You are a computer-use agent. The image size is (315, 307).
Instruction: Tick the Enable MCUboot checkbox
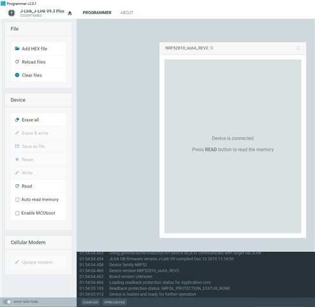[x=17, y=213]
